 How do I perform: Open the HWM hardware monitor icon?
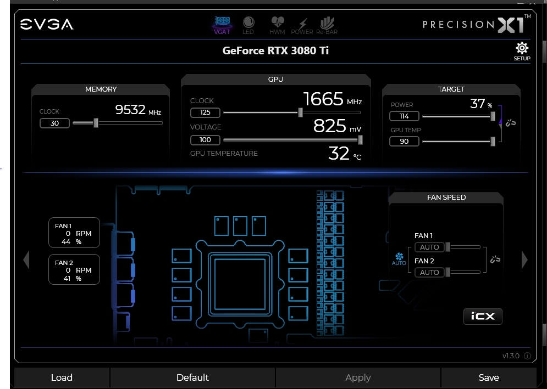277,25
